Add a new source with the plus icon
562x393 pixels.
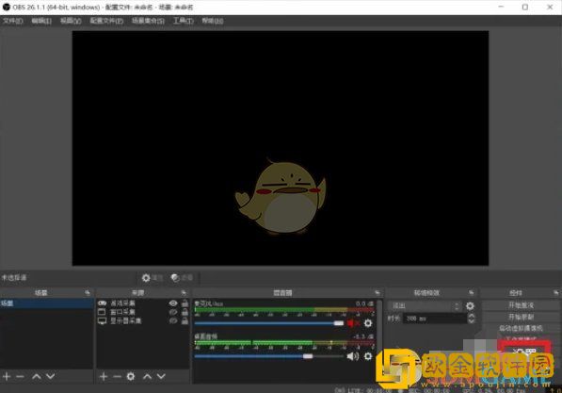point(104,376)
